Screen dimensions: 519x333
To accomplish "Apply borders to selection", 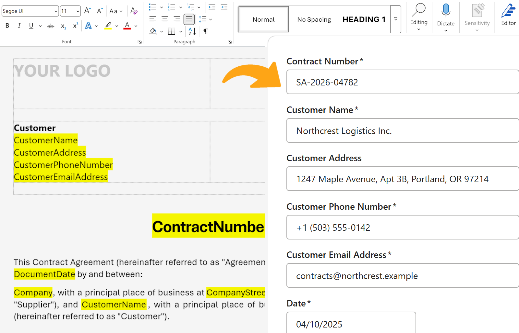I will click(x=172, y=31).
